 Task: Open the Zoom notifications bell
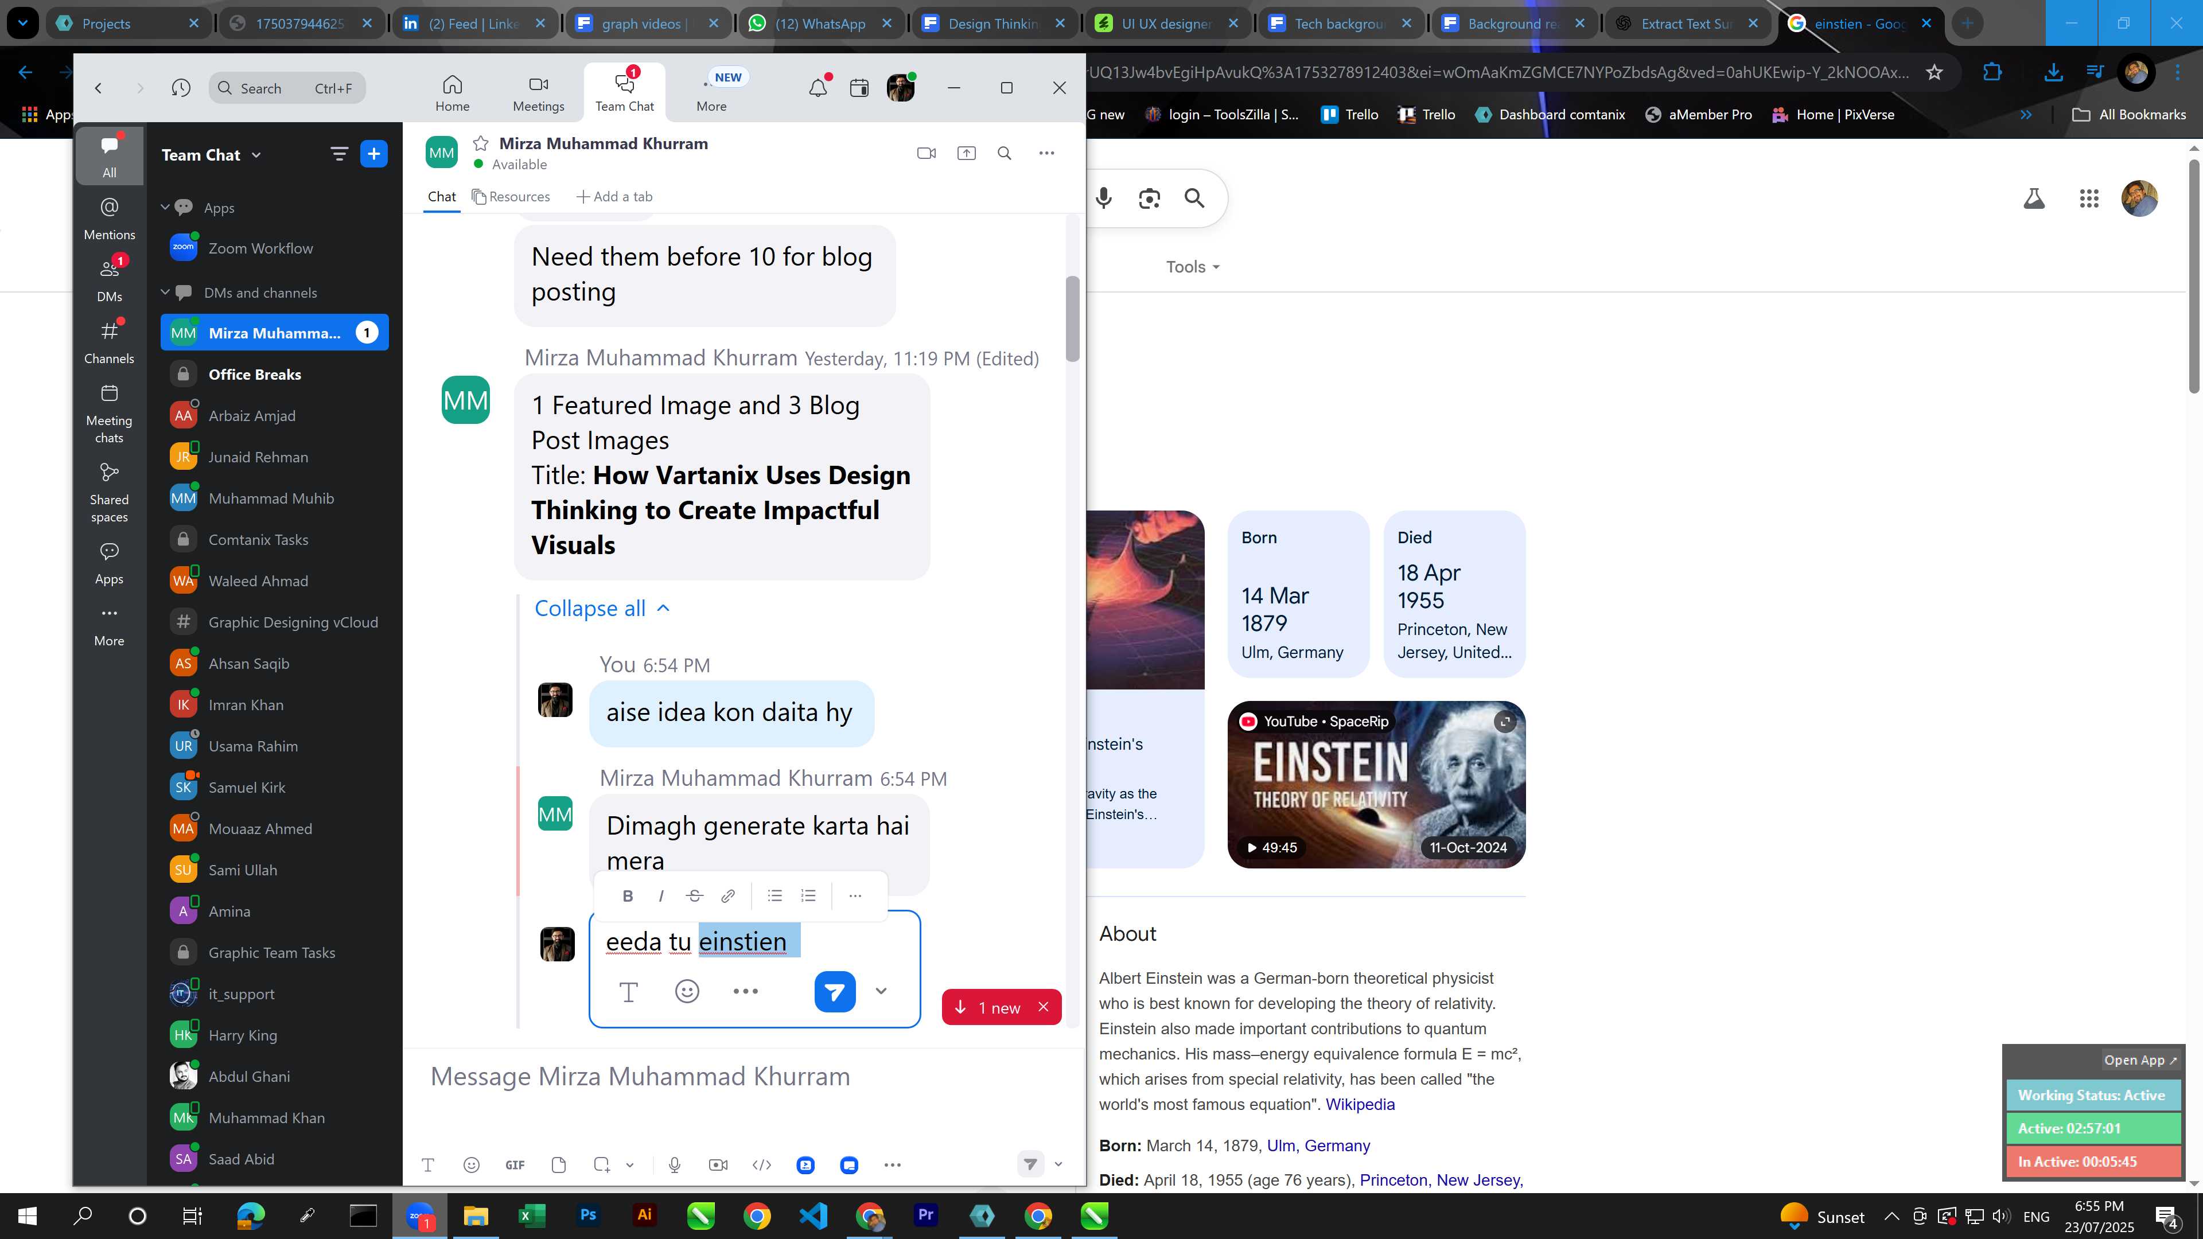coord(819,87)
